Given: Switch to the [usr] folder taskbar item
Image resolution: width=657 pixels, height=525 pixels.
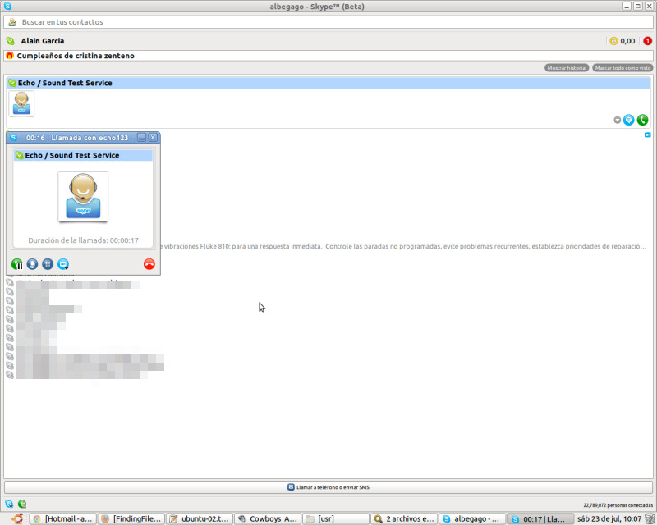Looking at the screenshot, I should tap(336, 518).
